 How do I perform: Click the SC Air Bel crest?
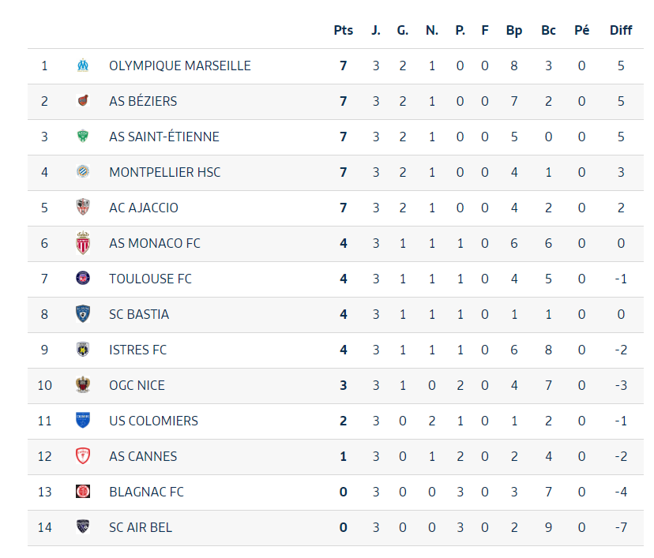(83, 527)
